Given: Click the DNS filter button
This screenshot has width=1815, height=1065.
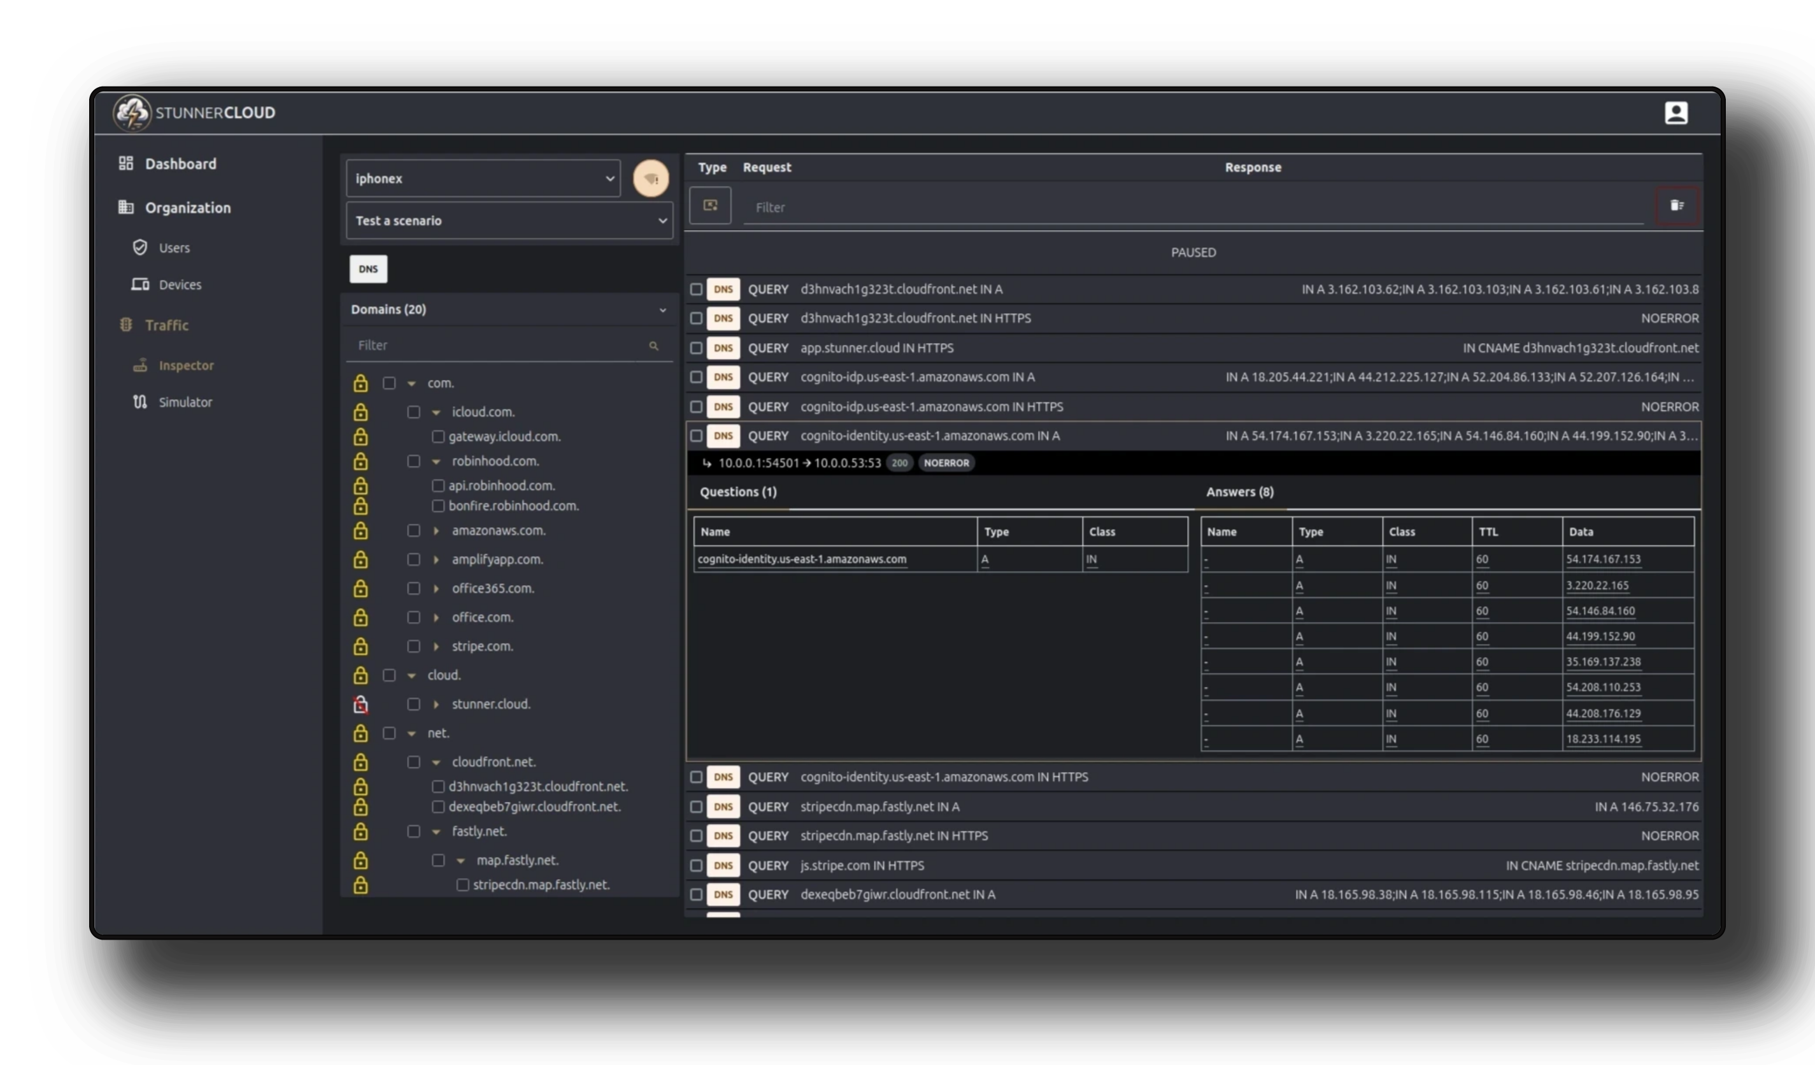Looking at the screenshot, I should pyautogui.click(x=368, y=269).
